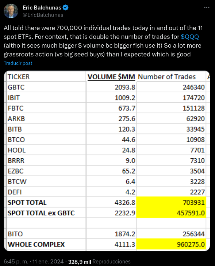The width and height of the screenshot is (215, 266).
Task: Click the SPOT TOTAL ex GBTC label
Action: (x=41, y=213)
